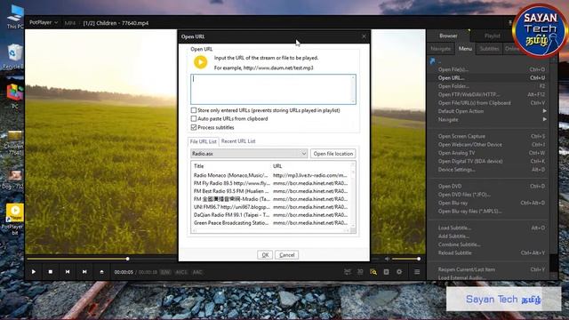Switch to the Subtitles sub-tab
The height and width of the screenshot is (320, 569).
(489, 49)
